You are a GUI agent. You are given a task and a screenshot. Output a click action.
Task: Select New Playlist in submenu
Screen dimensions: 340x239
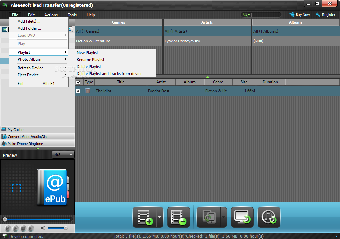pyautogui.click(x=112, y=53)
